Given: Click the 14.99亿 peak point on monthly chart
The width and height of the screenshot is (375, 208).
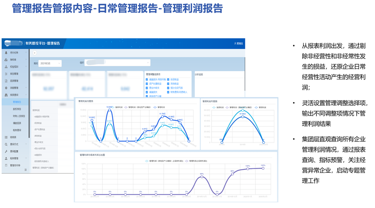Looking at the screenshot, I should 110,109.
